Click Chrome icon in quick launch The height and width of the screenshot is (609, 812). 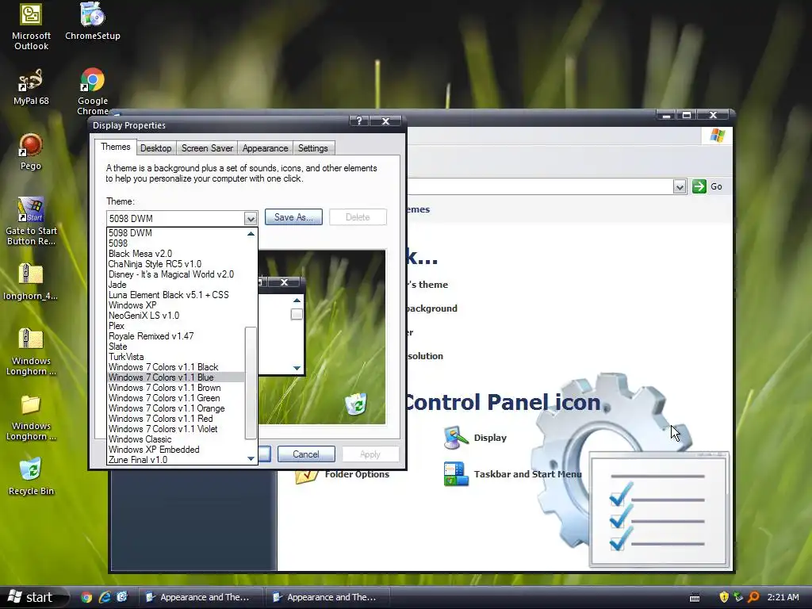click(x=86, y=597)
